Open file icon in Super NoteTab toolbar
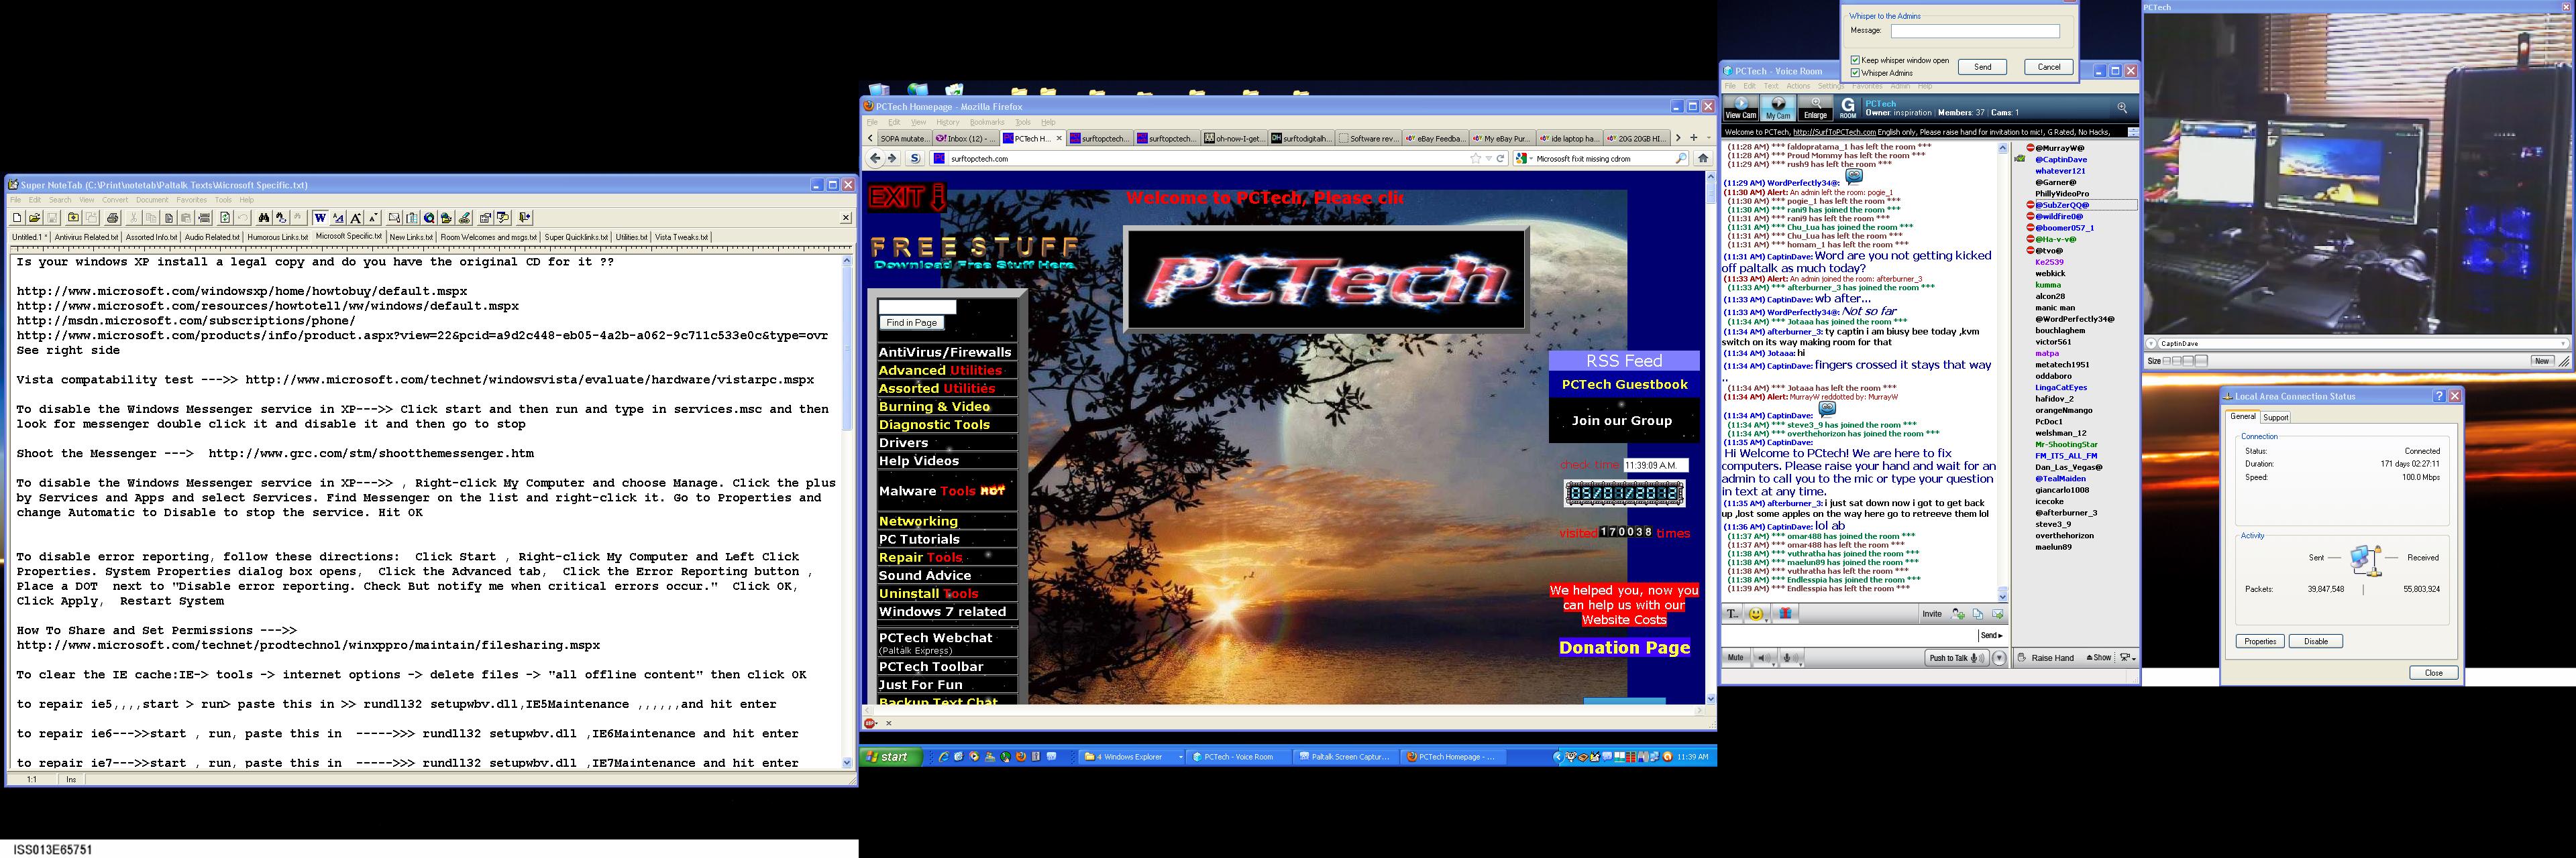The height and width of the screenshot is (858, 2576). point(35,218)
